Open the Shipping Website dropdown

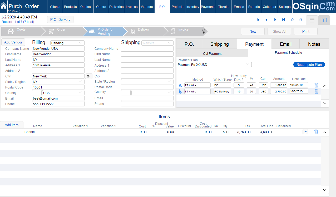coord(157,43)
